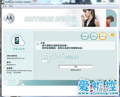Click the Motorola logo emblem

pos(9,18)
